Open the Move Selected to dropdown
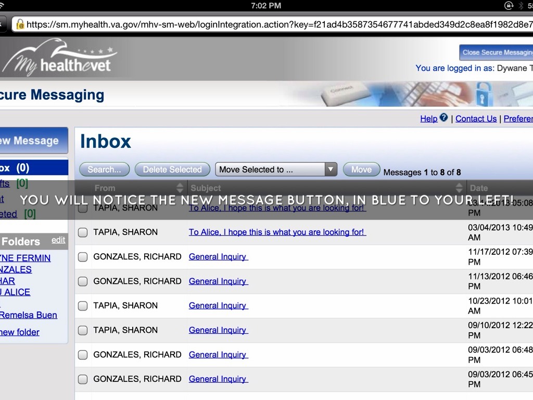 [x=276, y=169]
